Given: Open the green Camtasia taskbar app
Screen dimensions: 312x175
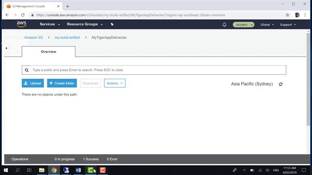Looking at the screenshot, I should point(91,170).
